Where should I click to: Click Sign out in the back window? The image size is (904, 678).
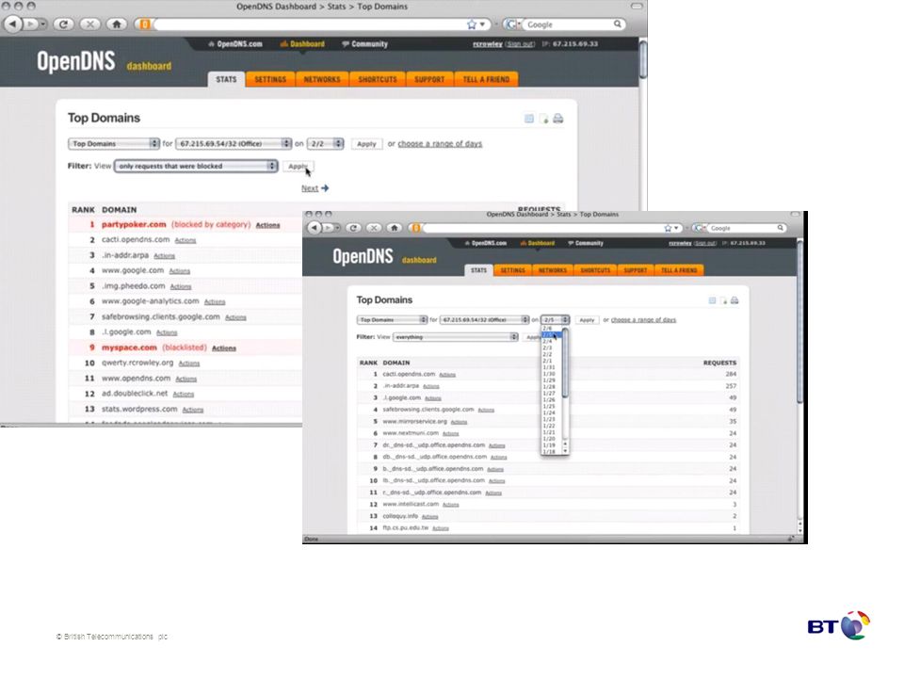(521, 44)
